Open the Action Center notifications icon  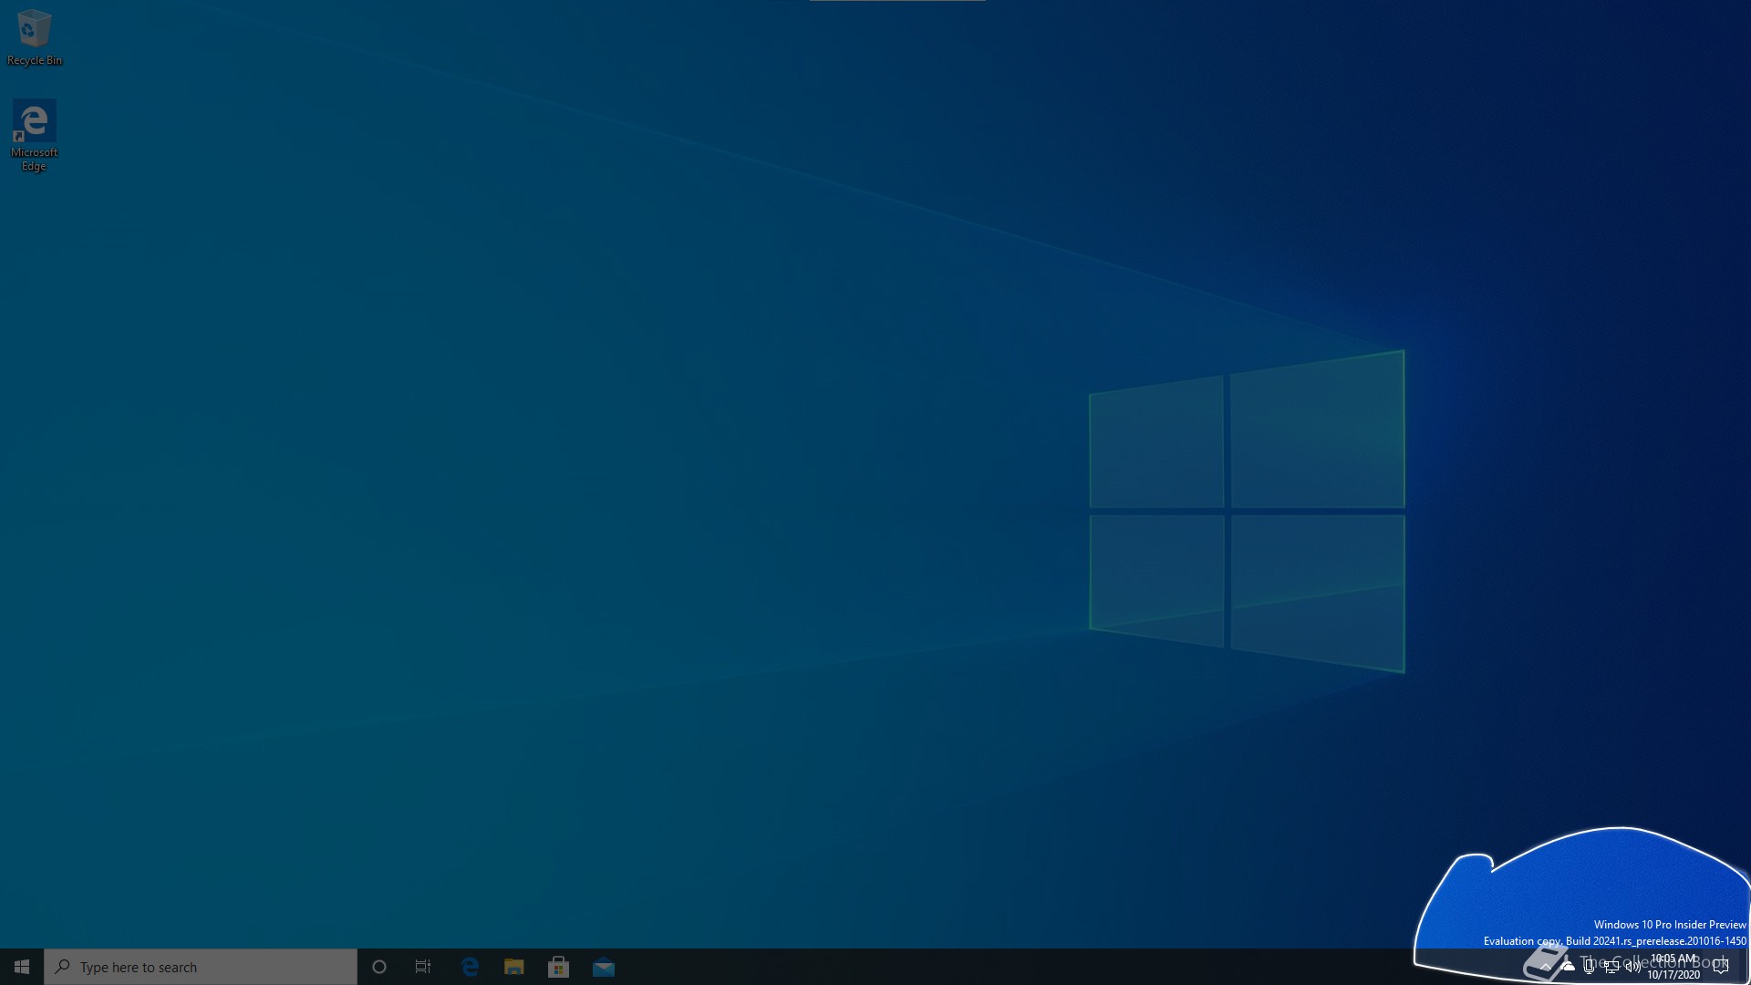[1721, 967]
